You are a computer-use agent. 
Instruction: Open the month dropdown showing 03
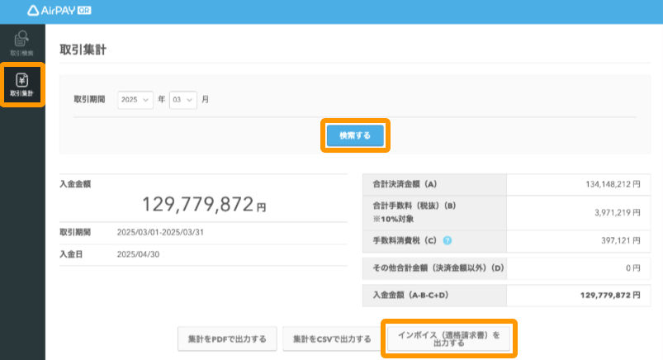183,99
